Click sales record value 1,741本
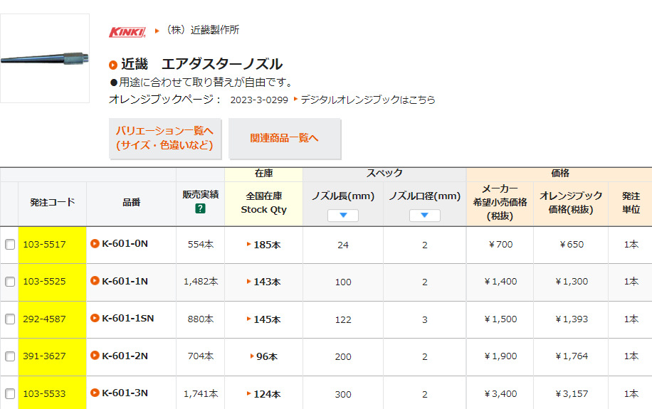652x409 pixels. 201,393
